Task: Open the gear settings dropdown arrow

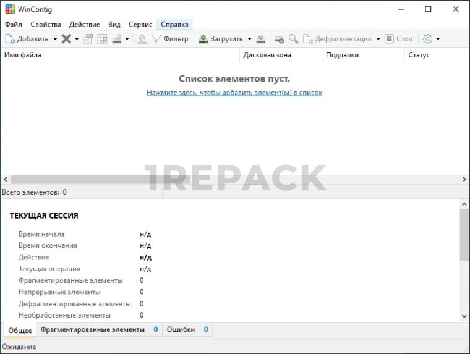Action: (438, 39)
